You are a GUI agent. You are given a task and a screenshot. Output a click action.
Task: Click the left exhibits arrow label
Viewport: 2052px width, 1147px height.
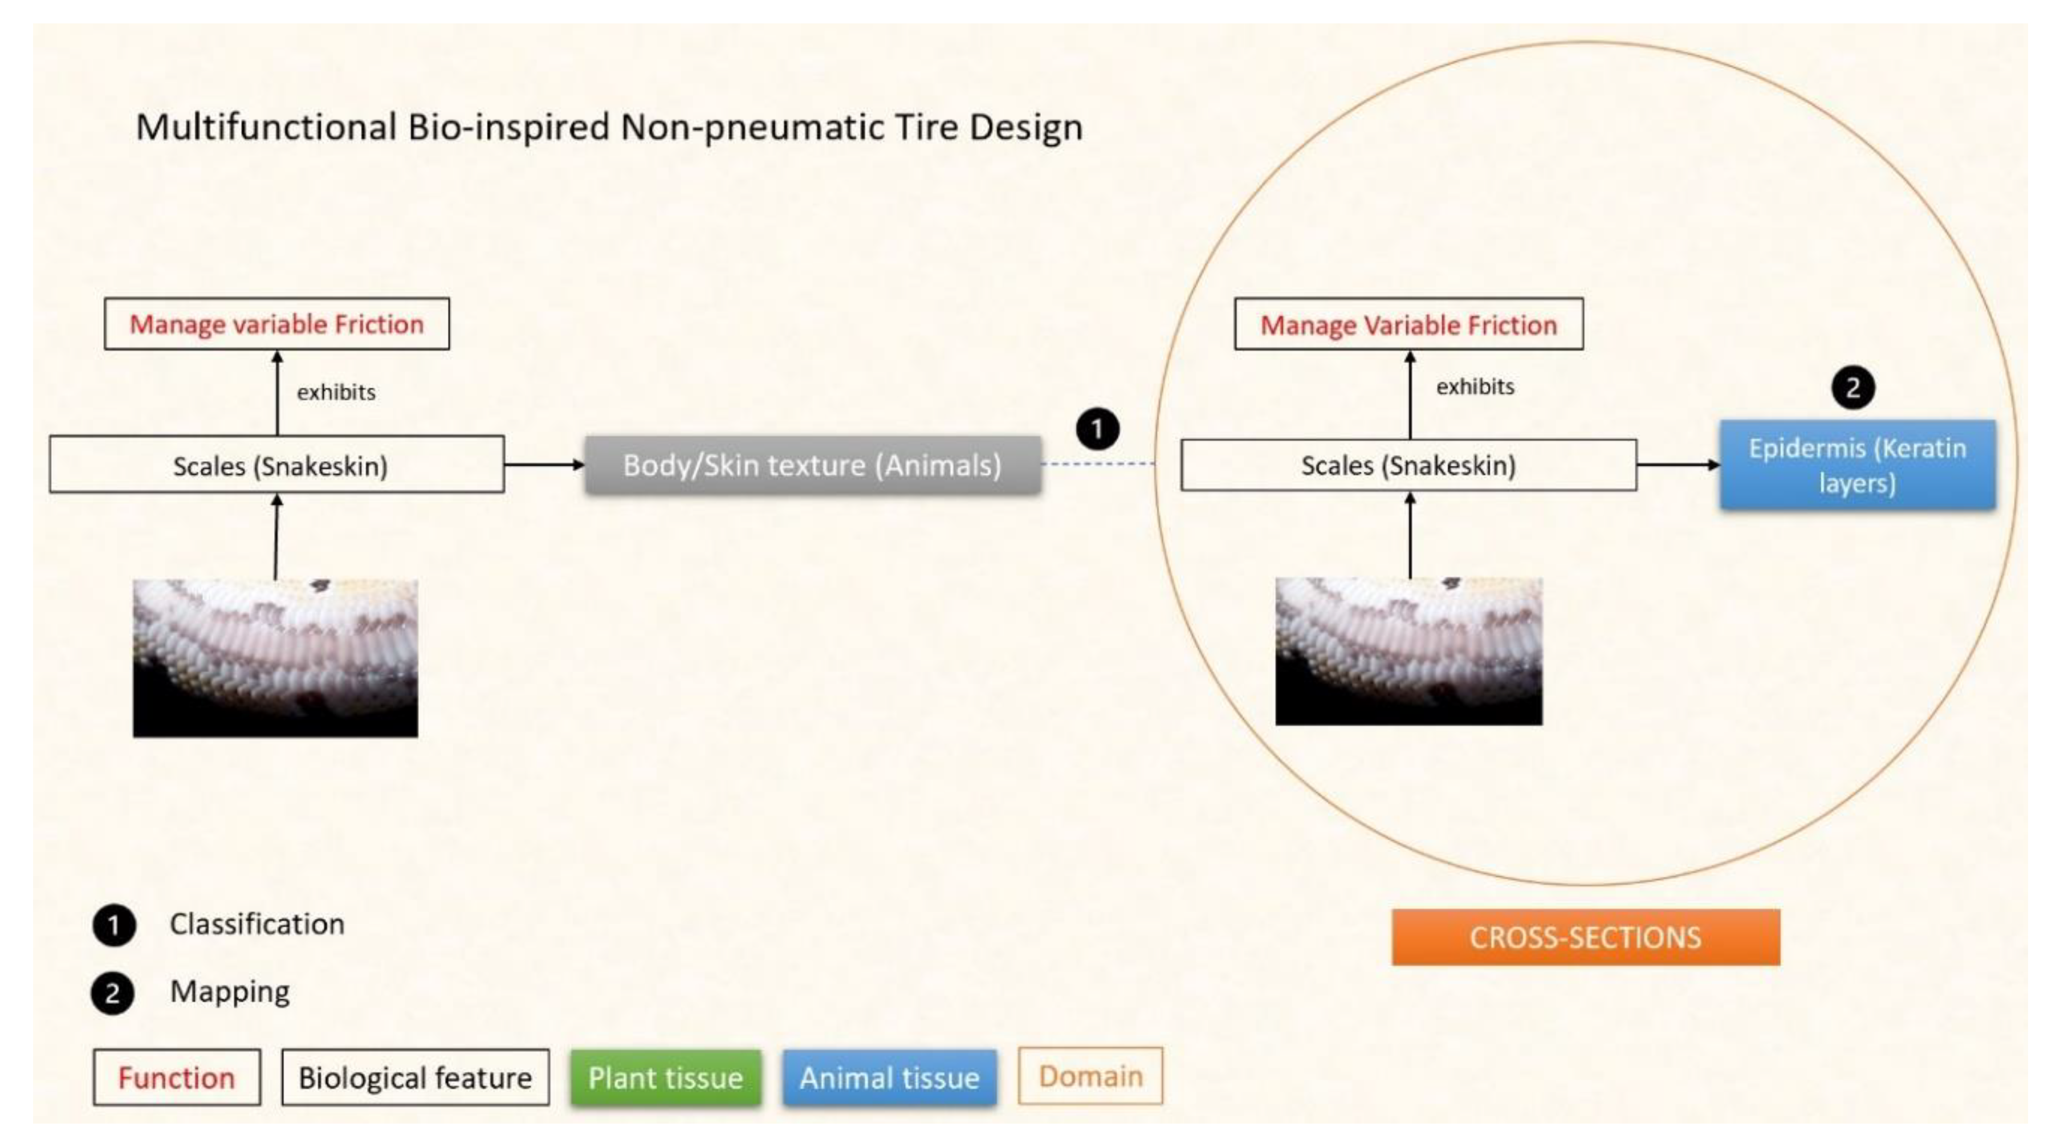click(x=336, y=392)
